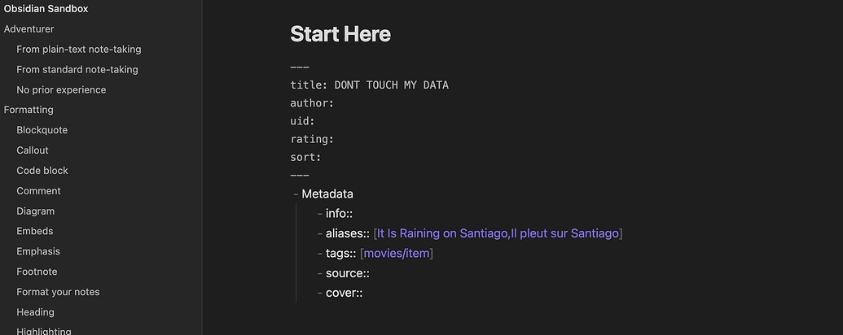
Task: Open the 'Format your notes' note
Action: pos(58,292)
